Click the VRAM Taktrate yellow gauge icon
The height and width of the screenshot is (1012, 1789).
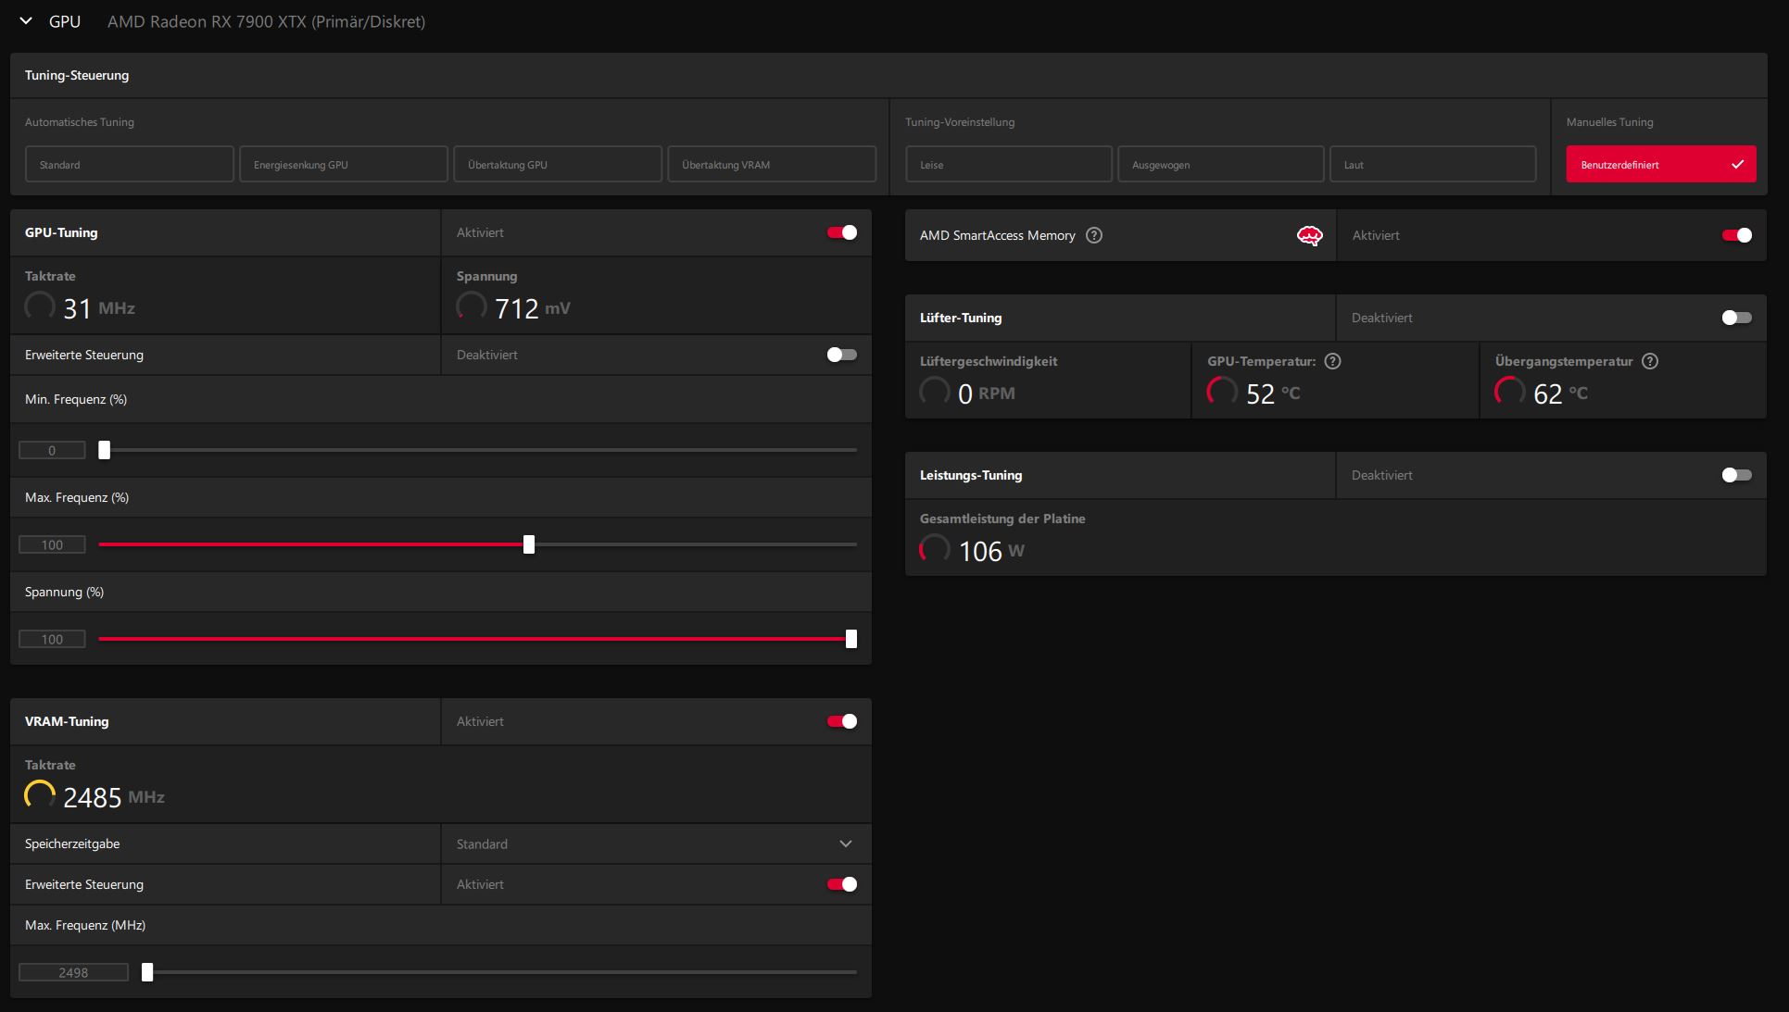click(39, 795)
